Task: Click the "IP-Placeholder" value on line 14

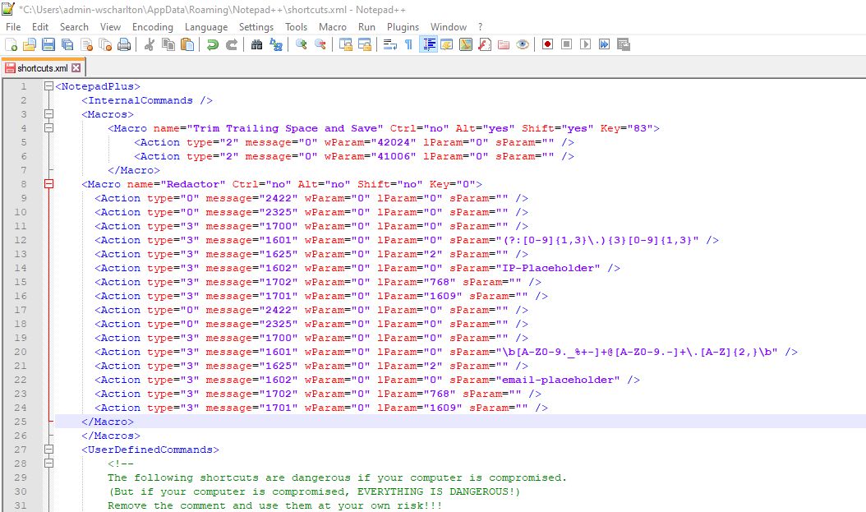Action: 548,268
